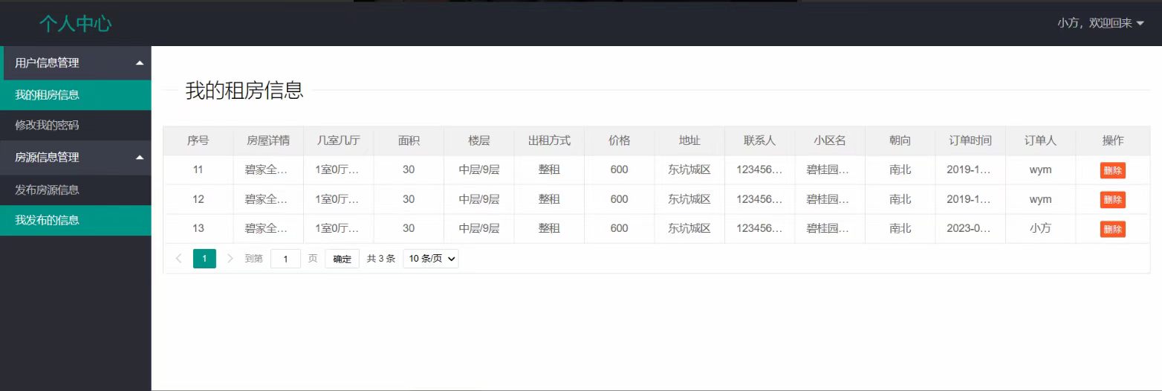Screen dimensions: 1162x391
Task: Open 发布房源信息 in the sidebar
Action: pos(76,190)
